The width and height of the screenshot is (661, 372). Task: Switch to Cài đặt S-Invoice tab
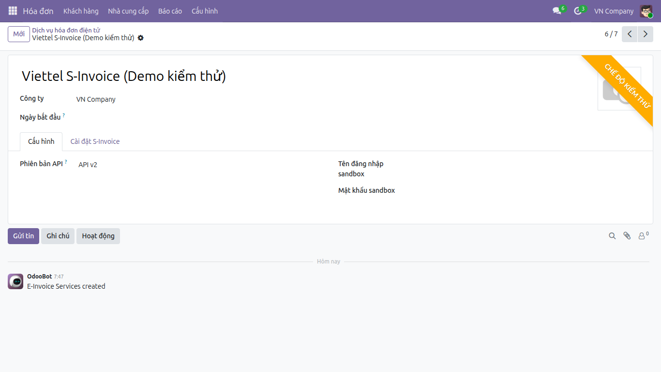95,141
